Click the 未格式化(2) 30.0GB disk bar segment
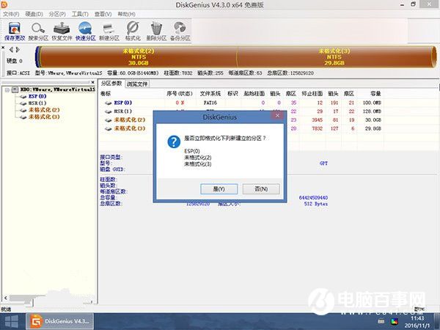Screen dimensions: 440x330 click(x=139, y=56)
